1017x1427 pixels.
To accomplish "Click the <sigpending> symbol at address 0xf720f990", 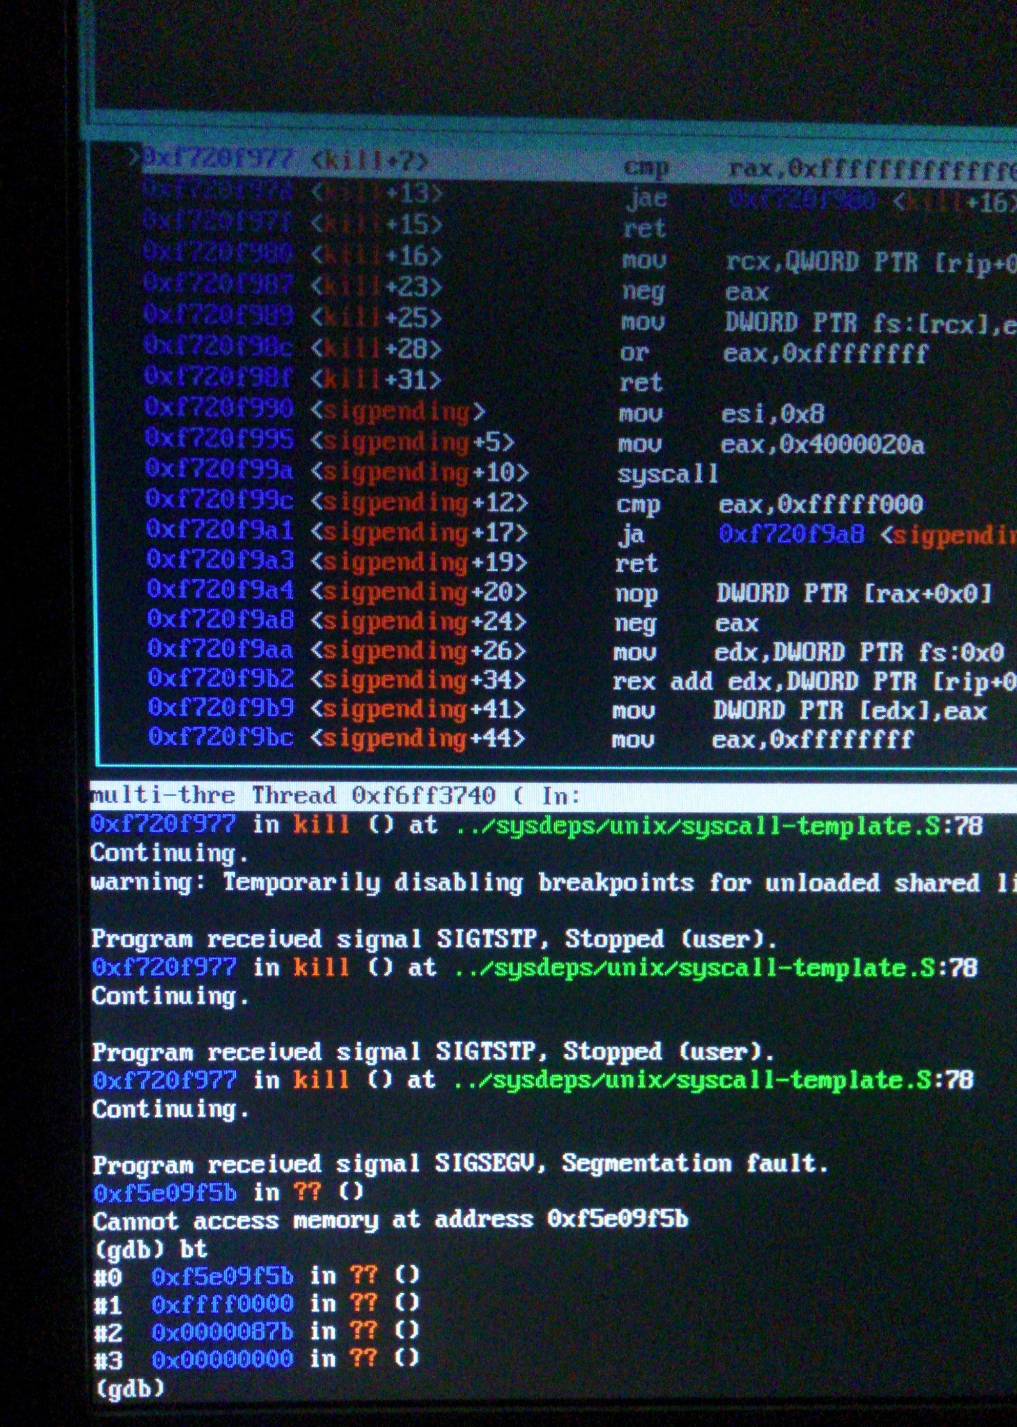I will tap(397, 411).
